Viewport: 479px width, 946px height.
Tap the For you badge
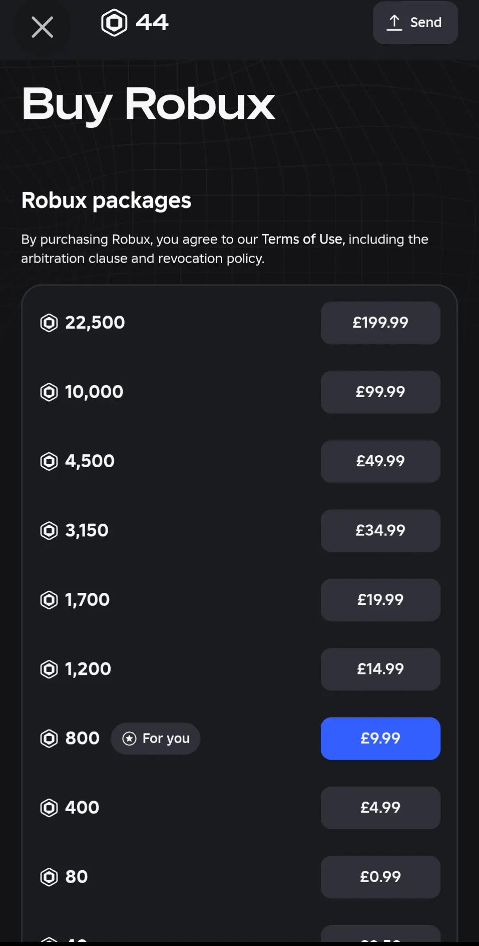tap(156, 738)
